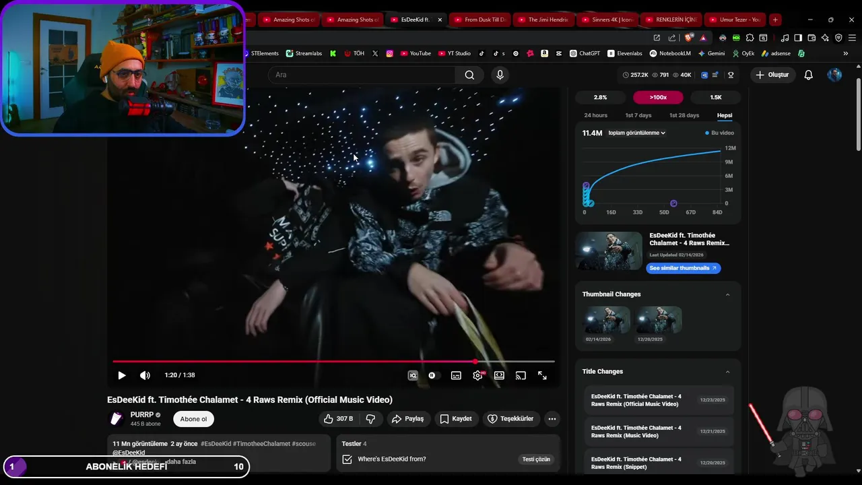The image size is (862, 485).
Task: Select the 24 hours tab
Action: [x=595, y=115]
